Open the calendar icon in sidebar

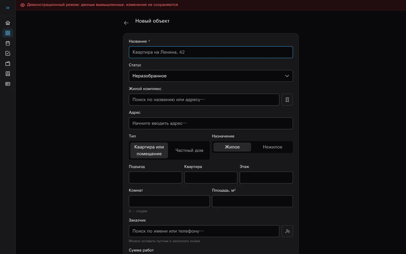coord(8,43)
